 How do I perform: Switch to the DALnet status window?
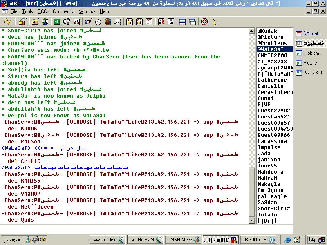(310, 33)
